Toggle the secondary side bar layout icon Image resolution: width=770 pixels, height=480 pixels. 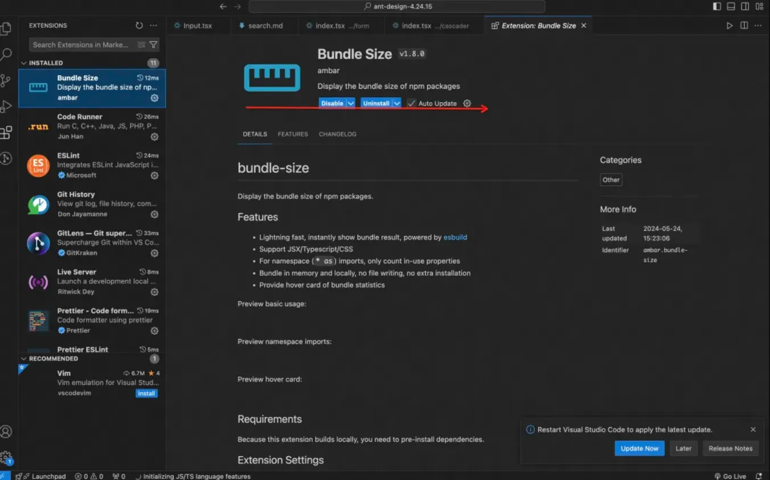746,6
